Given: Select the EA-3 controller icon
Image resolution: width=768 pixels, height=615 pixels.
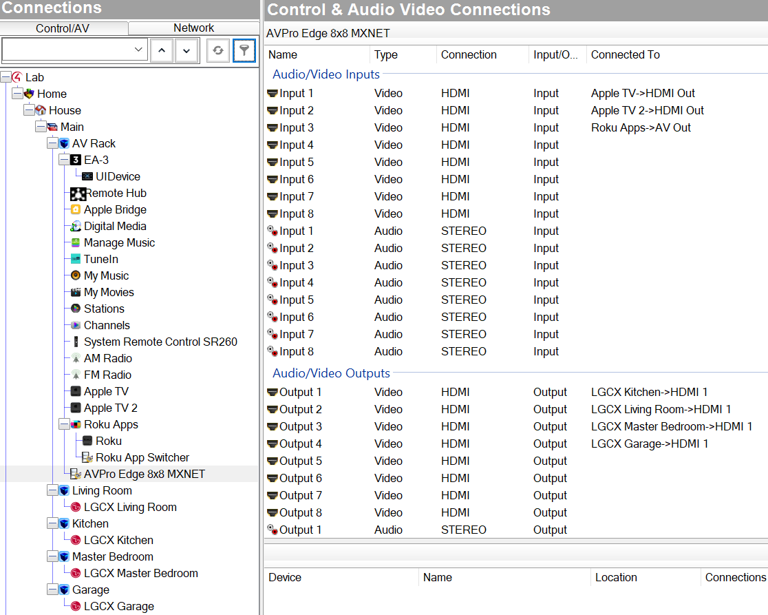Looking at the screenshot, I should coord(76,160).
